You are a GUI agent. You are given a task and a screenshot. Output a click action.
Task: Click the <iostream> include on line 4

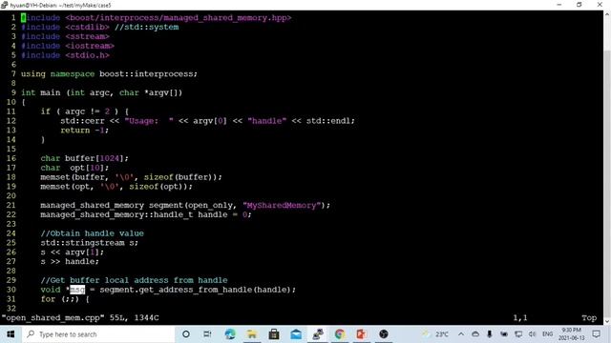[x=90, y=46]
